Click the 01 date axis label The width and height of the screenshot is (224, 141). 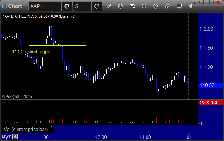click(x=189, y=137)
